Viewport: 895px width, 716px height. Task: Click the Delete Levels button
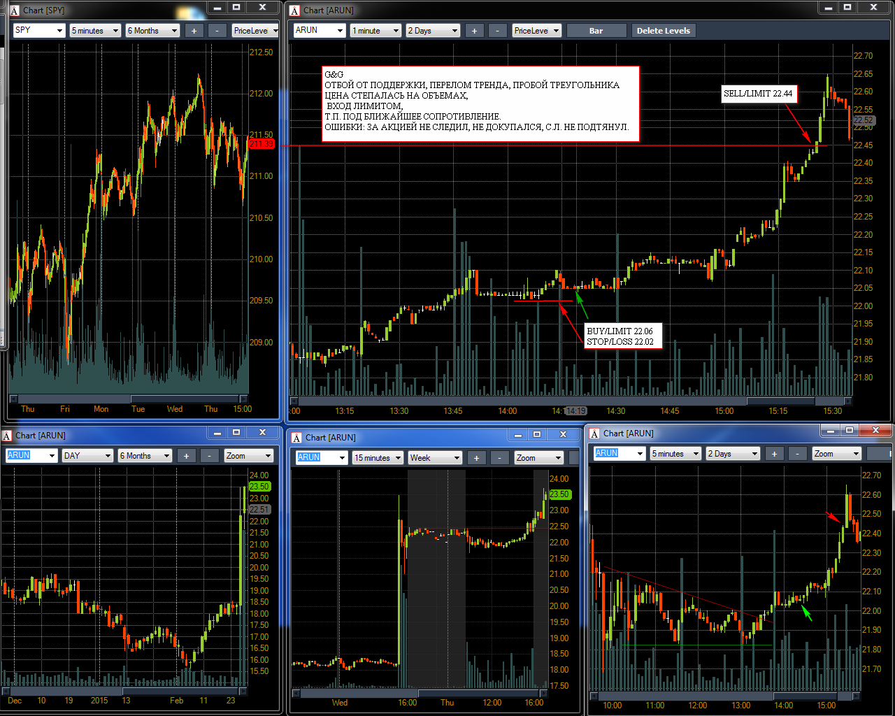[663, 30]
